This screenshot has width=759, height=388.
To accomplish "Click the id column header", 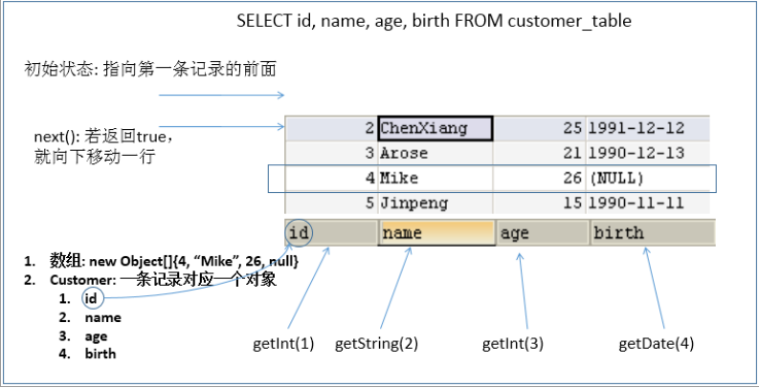I will 331,233.
